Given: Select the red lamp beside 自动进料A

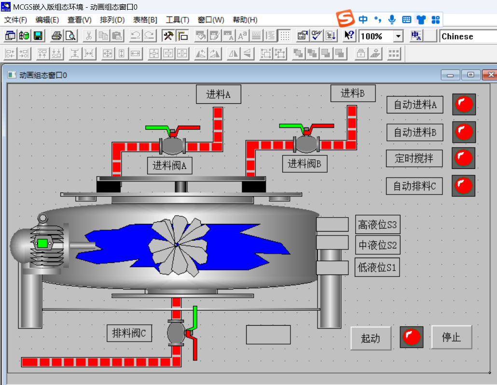Looking at the screenshot, I should (464, 104).
